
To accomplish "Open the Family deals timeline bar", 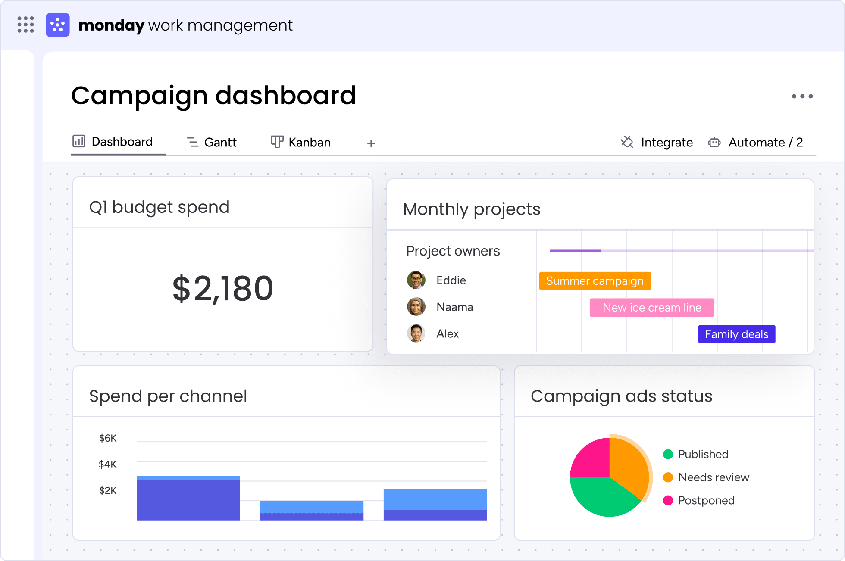I will click(x=736, y=334).
